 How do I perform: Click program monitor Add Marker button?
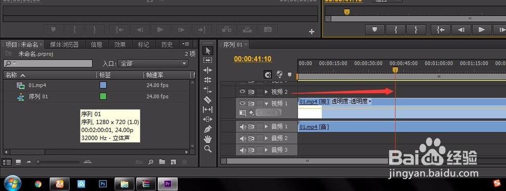(x=374, y=30)
